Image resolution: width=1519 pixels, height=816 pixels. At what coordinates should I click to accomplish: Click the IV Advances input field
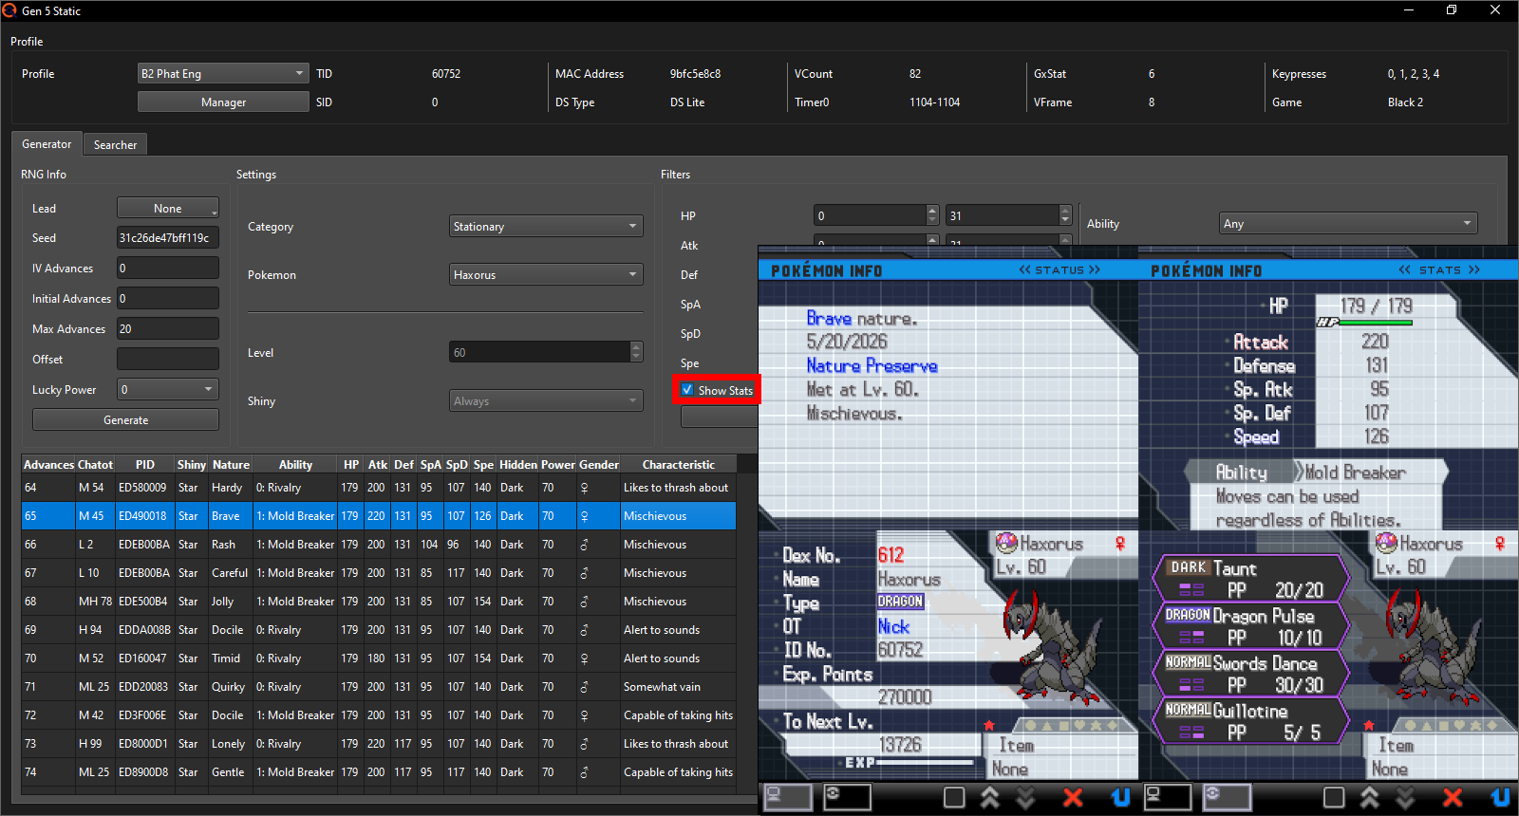pos(168,268)
